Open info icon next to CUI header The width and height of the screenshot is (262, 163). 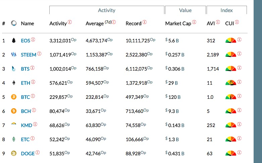(237, 22)
